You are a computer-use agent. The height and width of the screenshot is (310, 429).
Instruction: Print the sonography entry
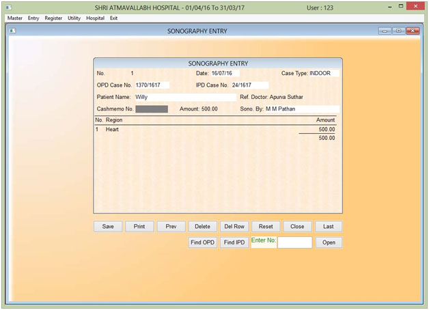(139, 227)
